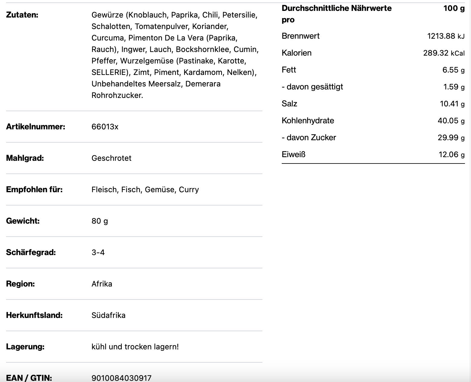Click the Zutaten label
Viewport: 471px width, 382px height.
coord(22,15)
